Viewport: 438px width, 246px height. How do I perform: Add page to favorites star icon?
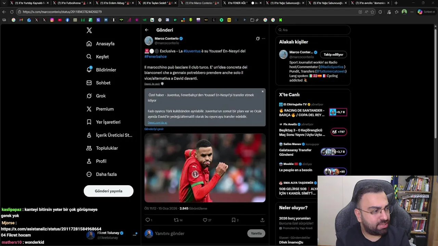point(372,12)
